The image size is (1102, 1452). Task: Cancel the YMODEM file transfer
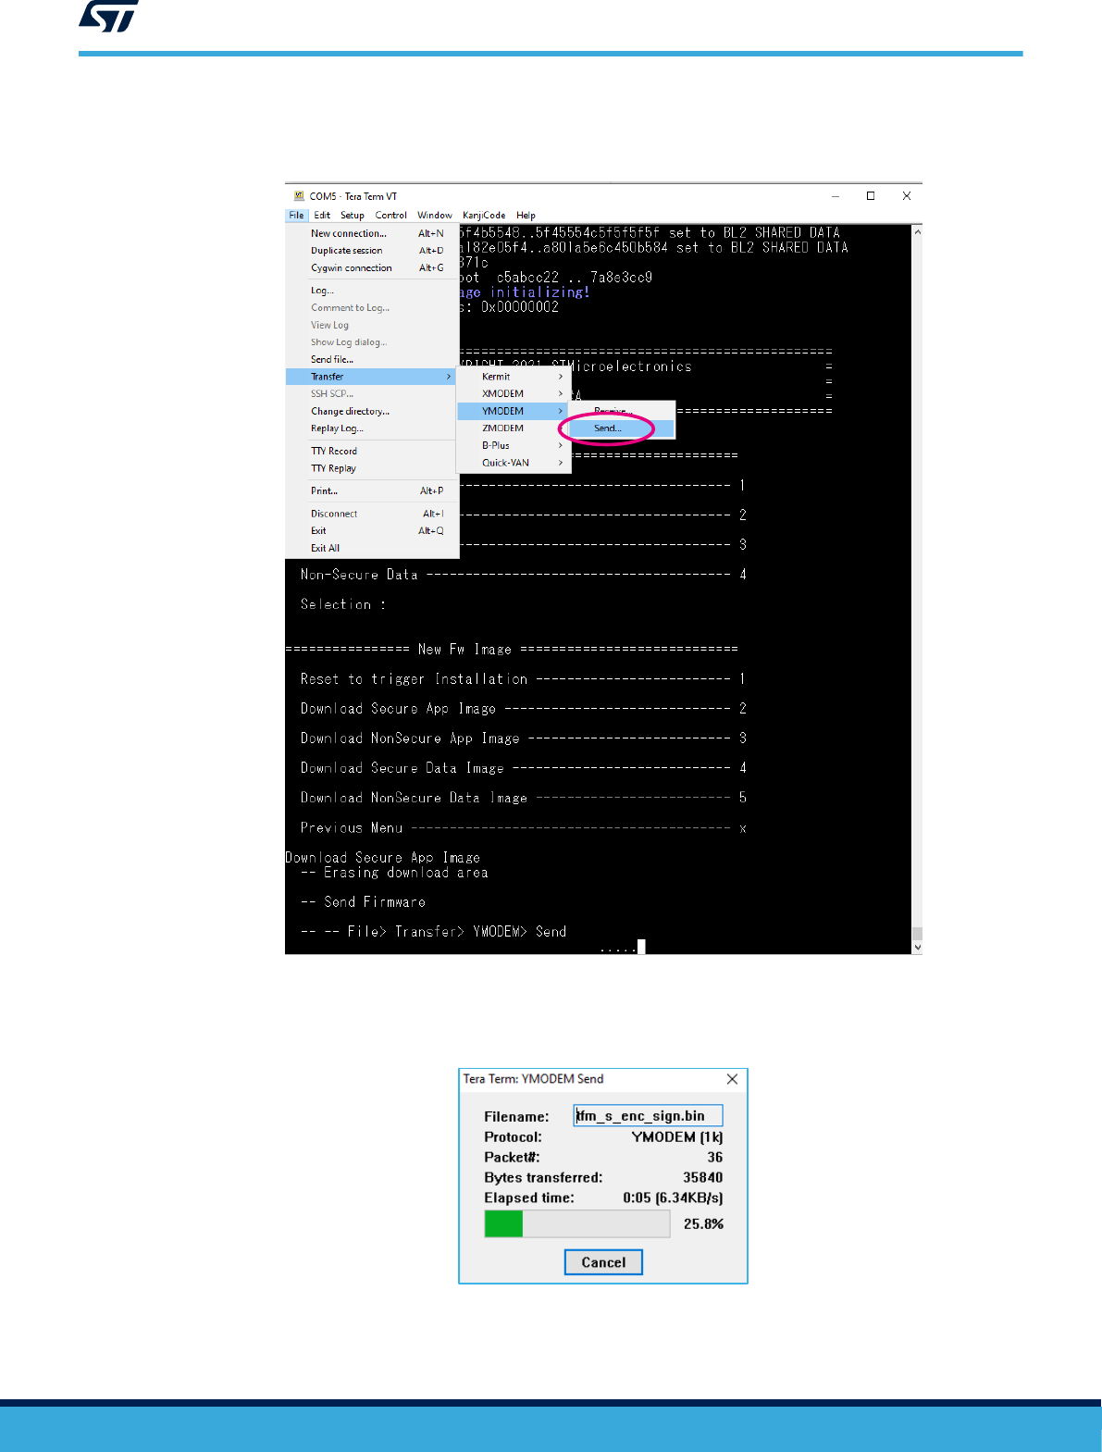(x=603, y=1262)
